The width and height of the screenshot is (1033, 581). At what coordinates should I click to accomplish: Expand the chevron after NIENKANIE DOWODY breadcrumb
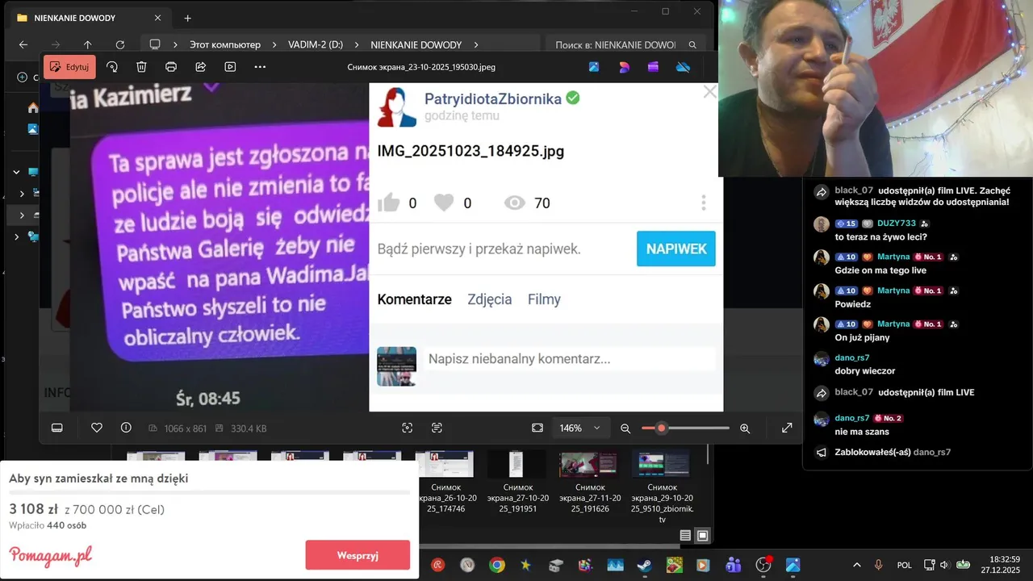coord(476,45)
